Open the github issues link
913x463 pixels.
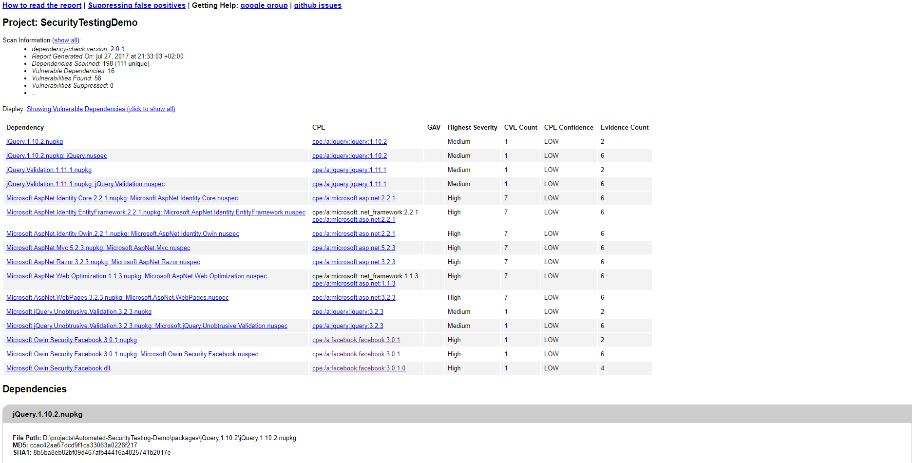318,5
